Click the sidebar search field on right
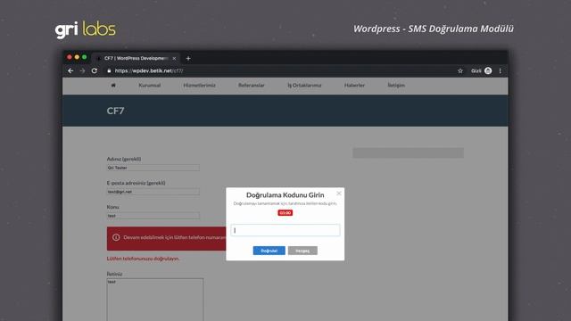This screenshot has width=571, height=321. pyautogui.click(x=409, y=152)
